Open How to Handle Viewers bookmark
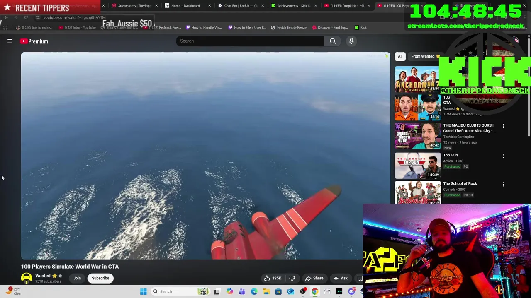Screen dimensions: 531x298 tap(204, 27)
